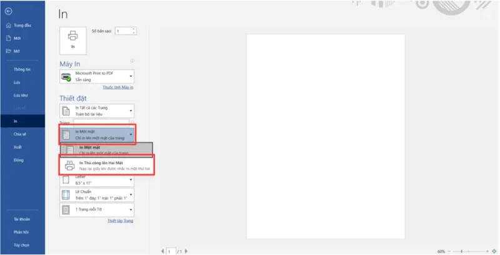Viewport: 500px width, 255px height.
Task: Select In Thủ công lên Hai Mặt option
Action: [x=107, y=165]
